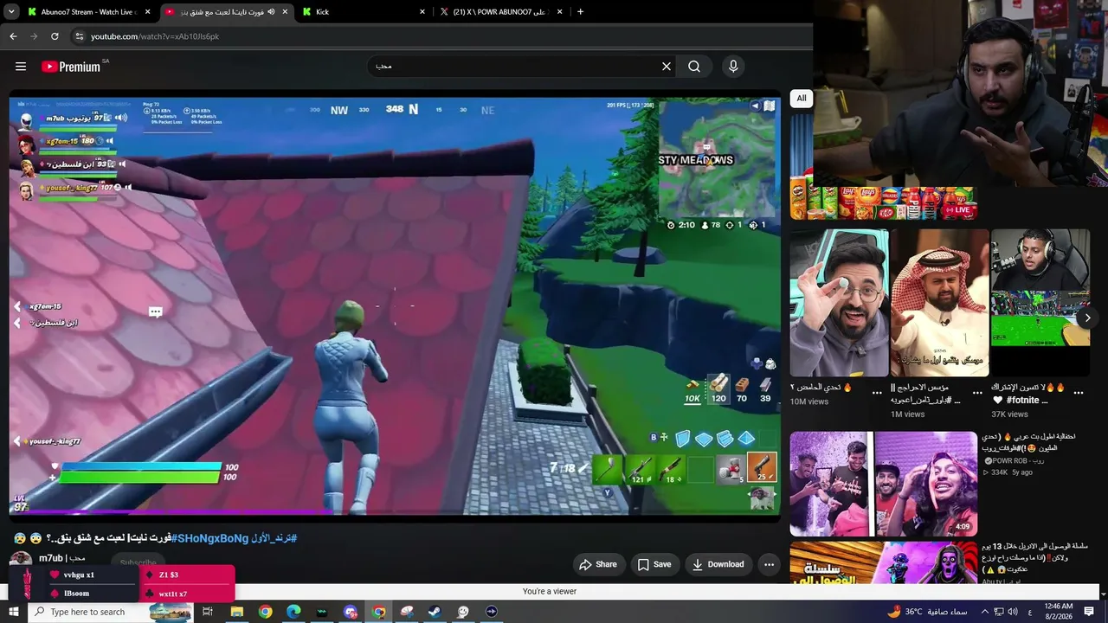
Task: Click the YouTube search magnifier button
Action: pos(694,67)
